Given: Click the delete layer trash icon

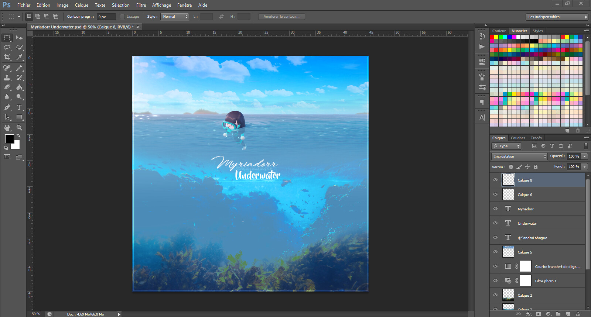Looking at the screenshot, I should (x=578, y=314).
